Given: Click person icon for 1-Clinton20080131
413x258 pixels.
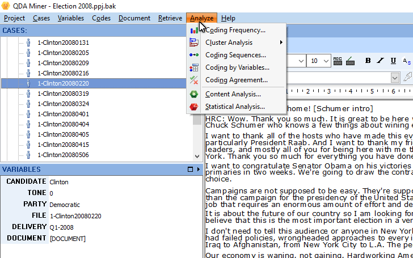Looking at the screenshot, I should [28, 43].
